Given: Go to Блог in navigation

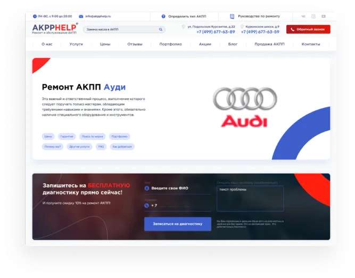Looking at the screenshot, I should click(x=233, y=44).
